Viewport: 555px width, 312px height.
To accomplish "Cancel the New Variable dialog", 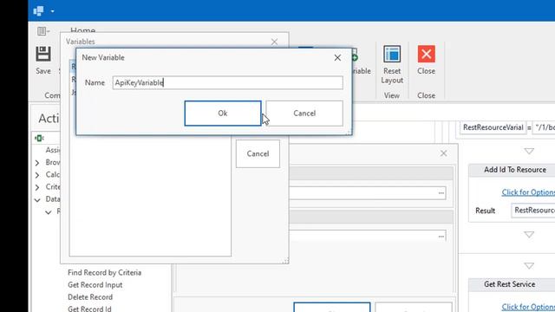I will pyautogui.click(x=304, y=114).
